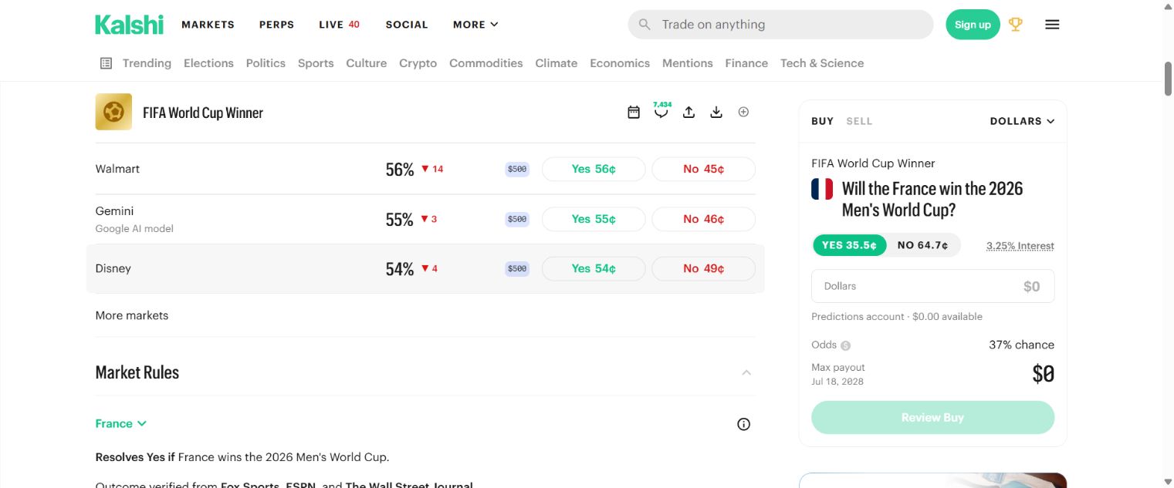
Task: Switch to the SELL tab
Action: 859,121
